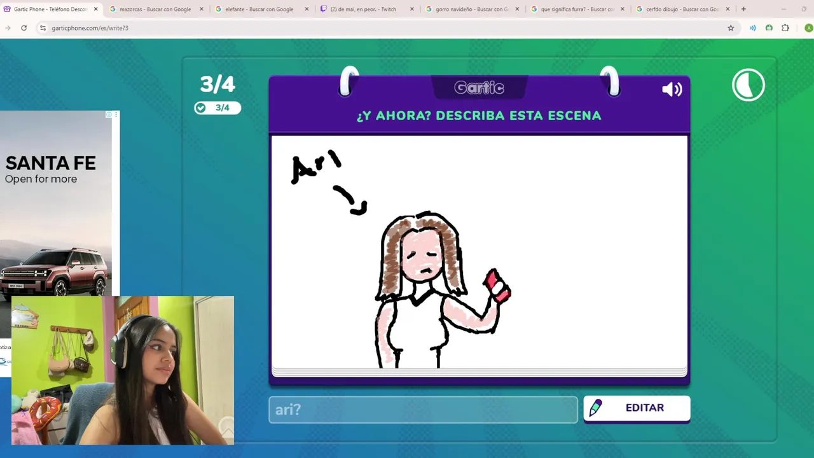Click the round timer clock icon
Screen dimensions: 814x458
(x=748, y=85)
